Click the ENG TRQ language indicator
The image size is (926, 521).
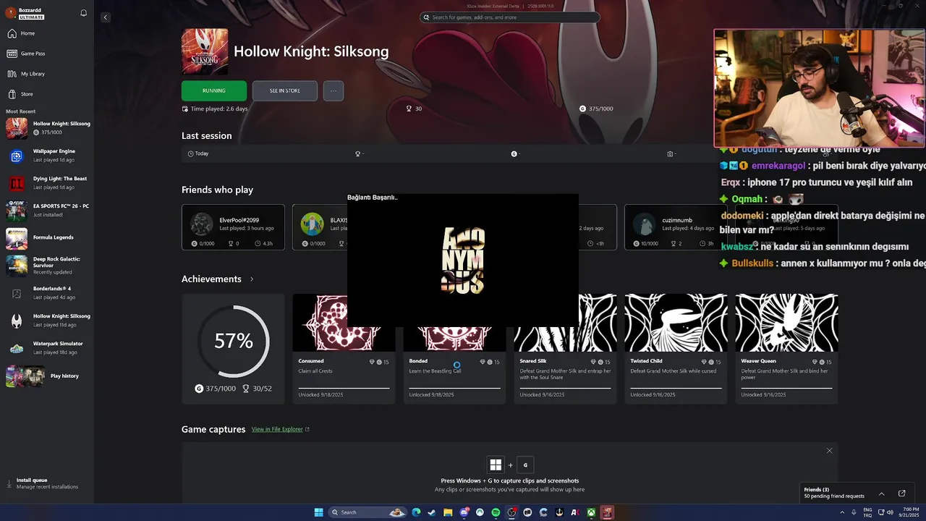pyautogui.click(x=867, y=512)
